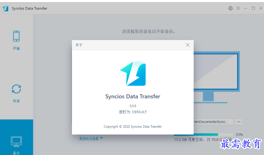Open the Backup (备份) monitor icon
The height and width of the screenshot is (155, 264).
point(16,142)
